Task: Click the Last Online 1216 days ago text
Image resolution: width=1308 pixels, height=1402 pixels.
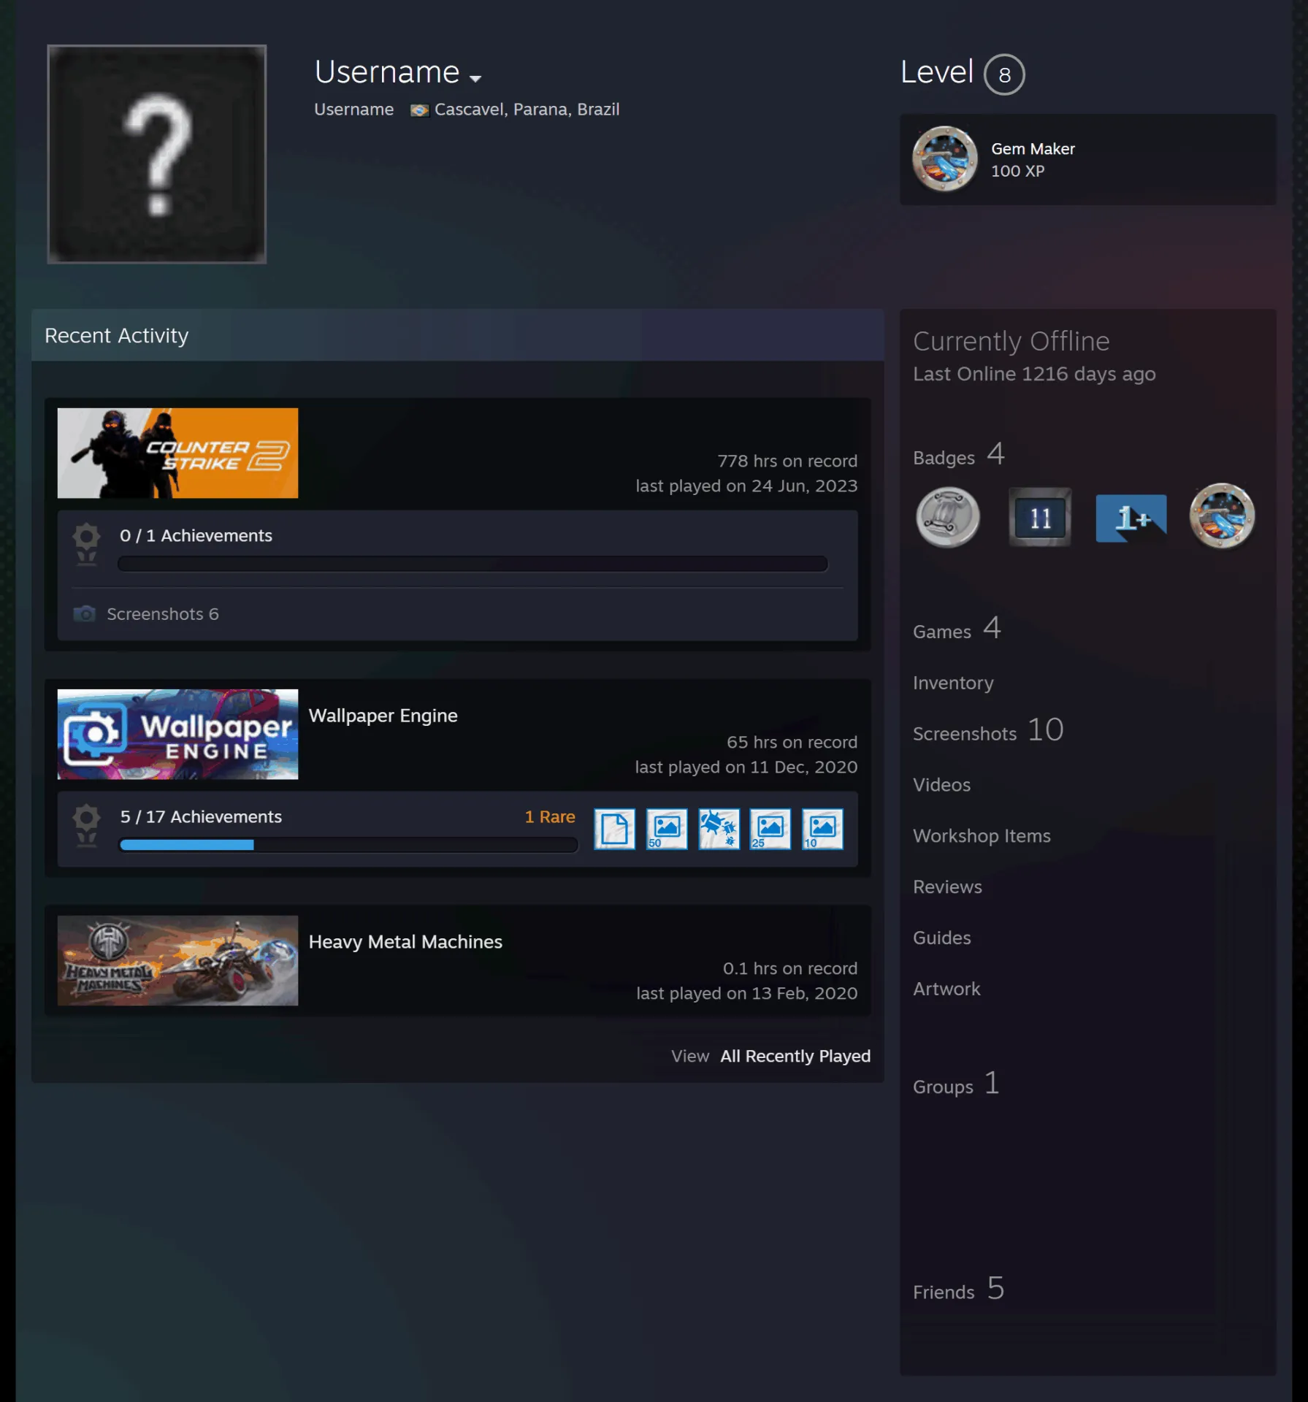Action: click(1033, 375)
